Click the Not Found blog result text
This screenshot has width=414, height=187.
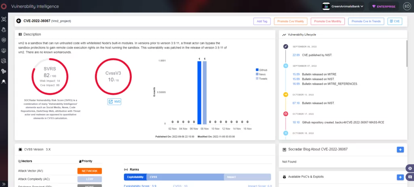tap(289, 161)
